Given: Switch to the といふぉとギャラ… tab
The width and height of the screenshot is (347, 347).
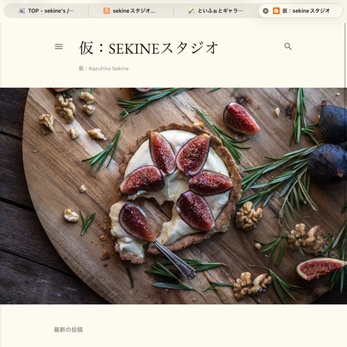Looking at the screenshot, I should pos(216,10).
